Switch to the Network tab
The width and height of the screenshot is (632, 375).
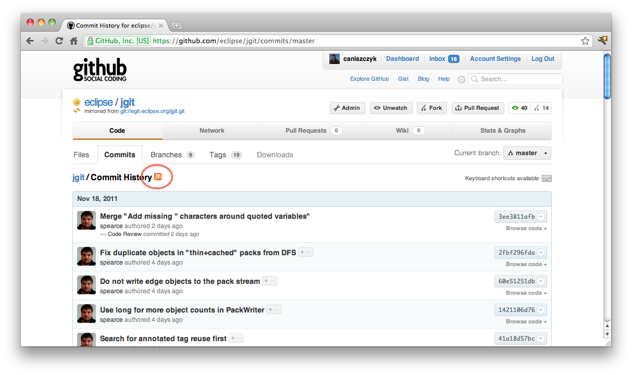point(212,131)
